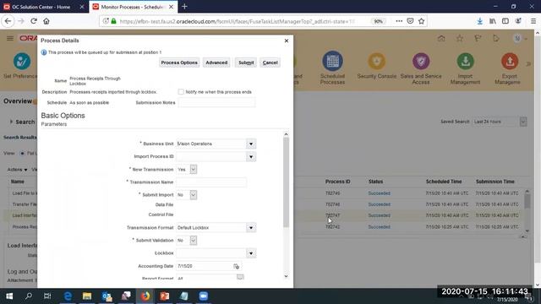Click the Process ID column header
Screen dimensions: 541x304
[x=337, y=182]
